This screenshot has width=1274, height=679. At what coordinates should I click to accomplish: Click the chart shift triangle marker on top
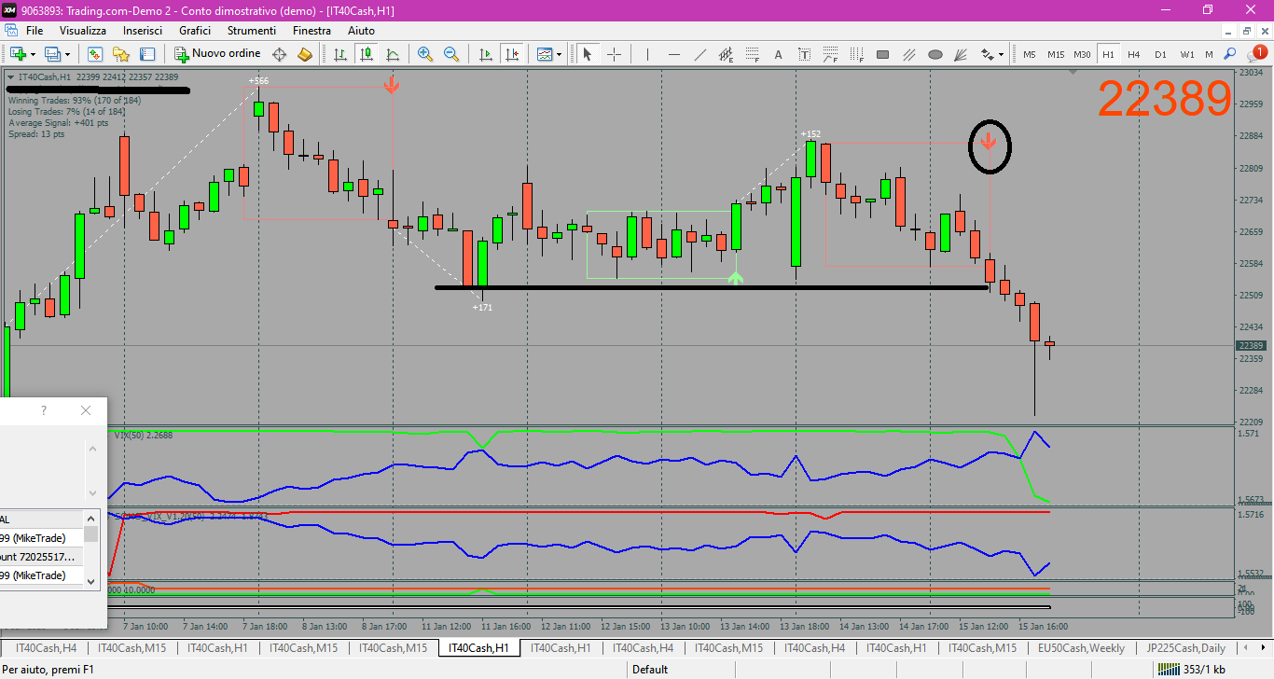(x=1074, y=72)
